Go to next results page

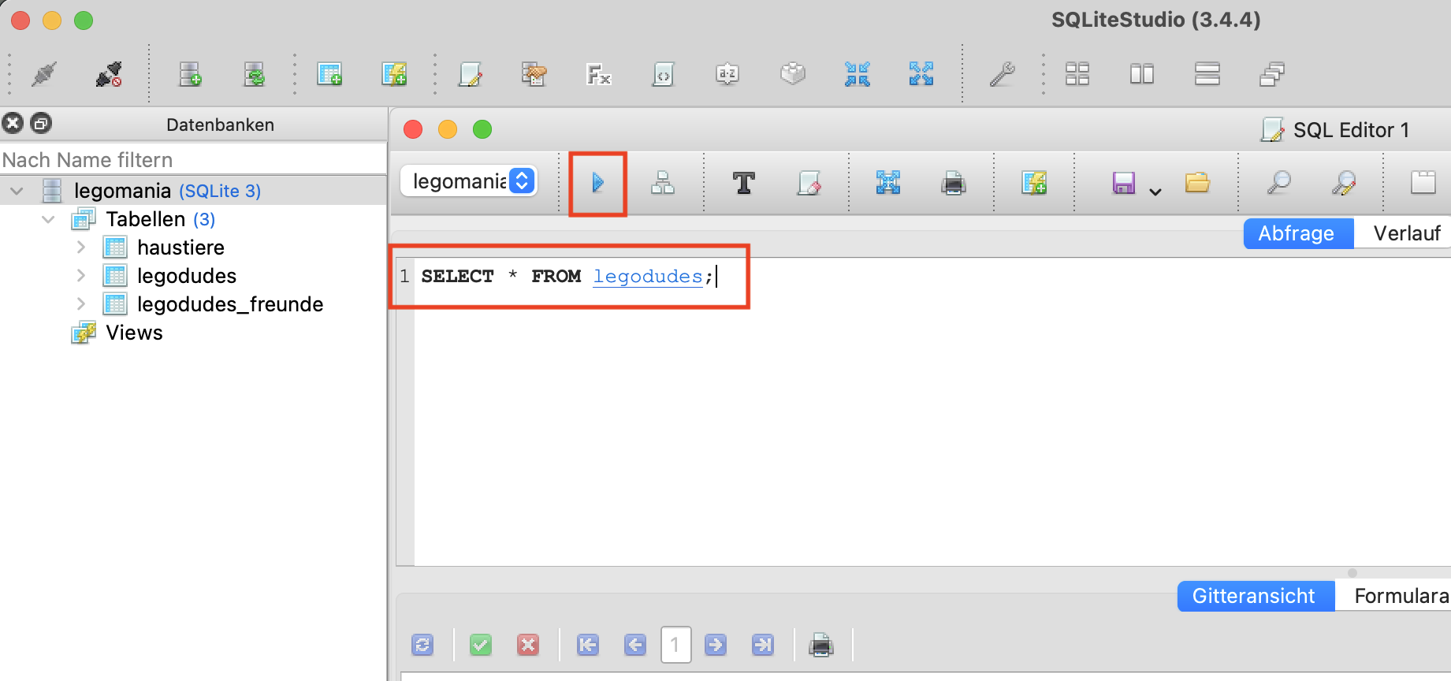click(x=716, y=645)
